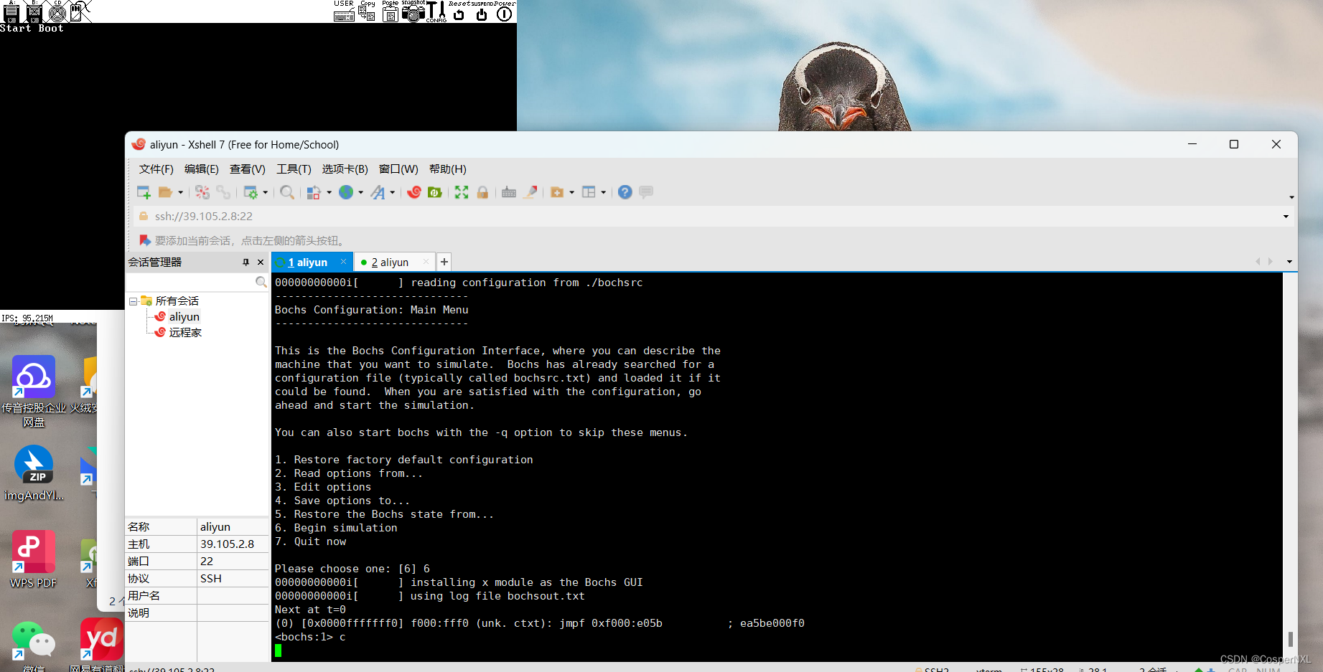Click the Disconnect icon in Xshell toolbar
Screen dimensions: 1323x672
pos(202,192)
